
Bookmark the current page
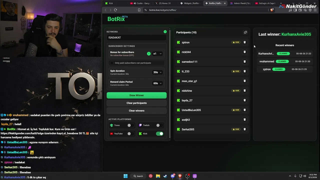click(139, 10)
